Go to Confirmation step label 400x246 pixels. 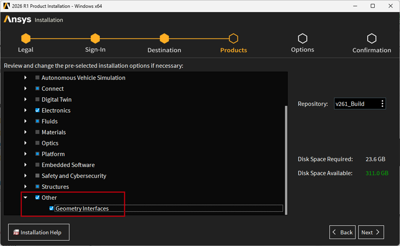point(372,50)
